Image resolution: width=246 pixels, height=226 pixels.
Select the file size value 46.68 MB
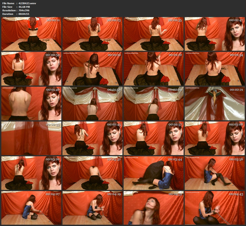pyautogui.click(x=24, y=7)
